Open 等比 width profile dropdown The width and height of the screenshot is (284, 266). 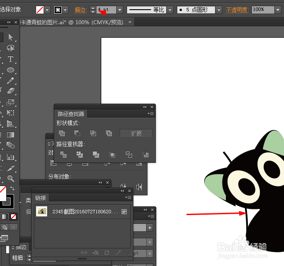[170, 10]
